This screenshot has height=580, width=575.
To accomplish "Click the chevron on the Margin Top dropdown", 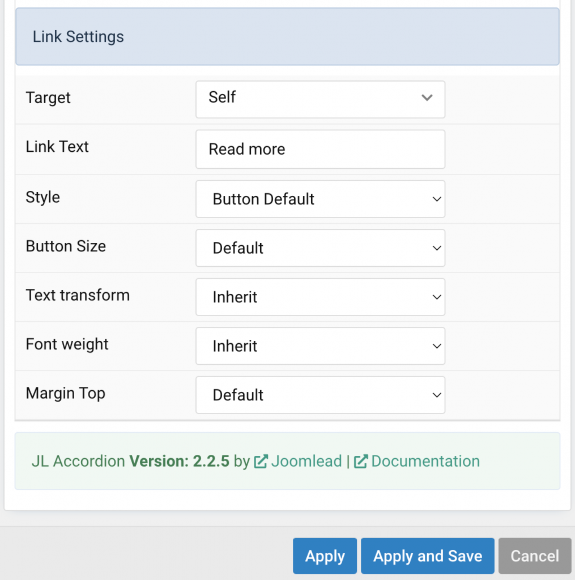I will click(436, 395).
